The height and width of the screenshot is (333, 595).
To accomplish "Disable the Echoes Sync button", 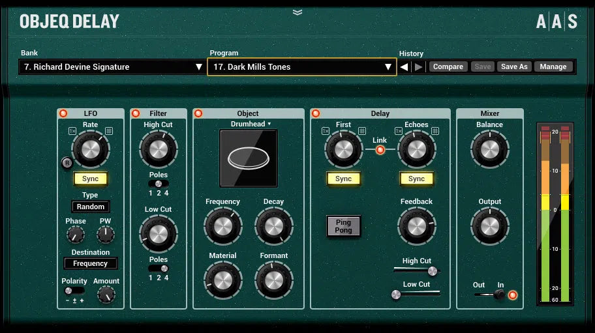I will click(x=416, y=179).
